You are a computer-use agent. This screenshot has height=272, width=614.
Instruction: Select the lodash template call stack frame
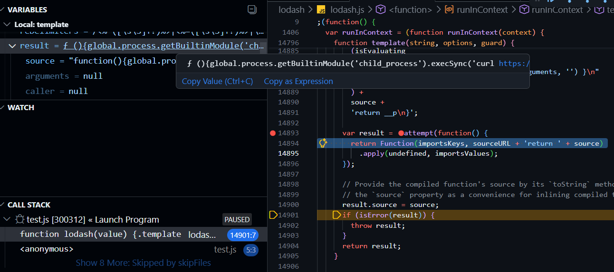[134, 234]
